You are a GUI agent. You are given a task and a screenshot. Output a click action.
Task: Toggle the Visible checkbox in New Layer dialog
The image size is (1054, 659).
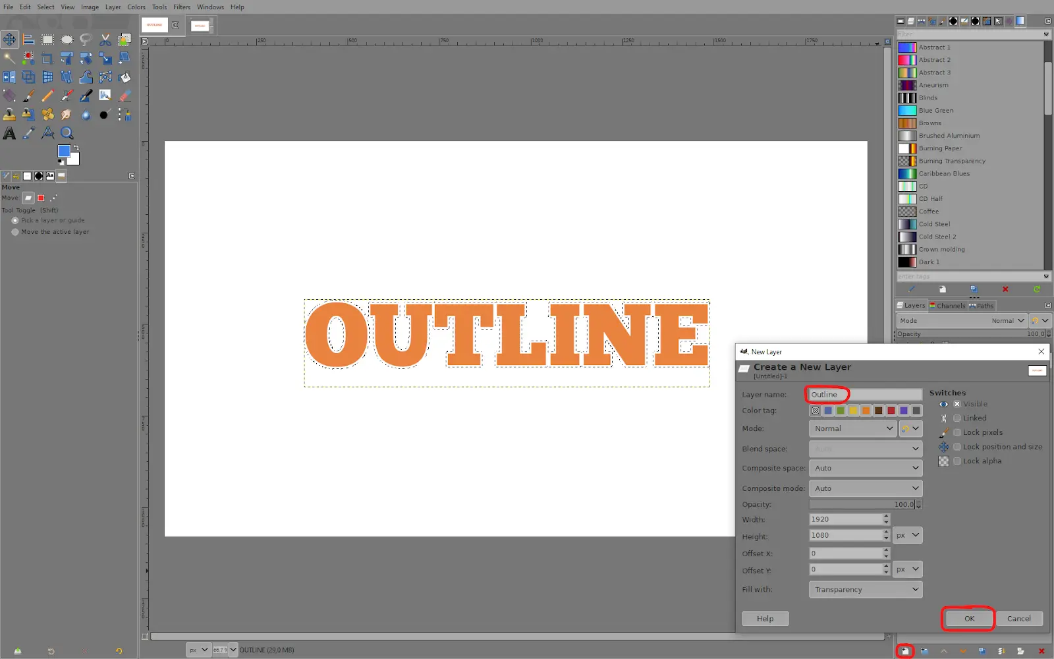957,404
